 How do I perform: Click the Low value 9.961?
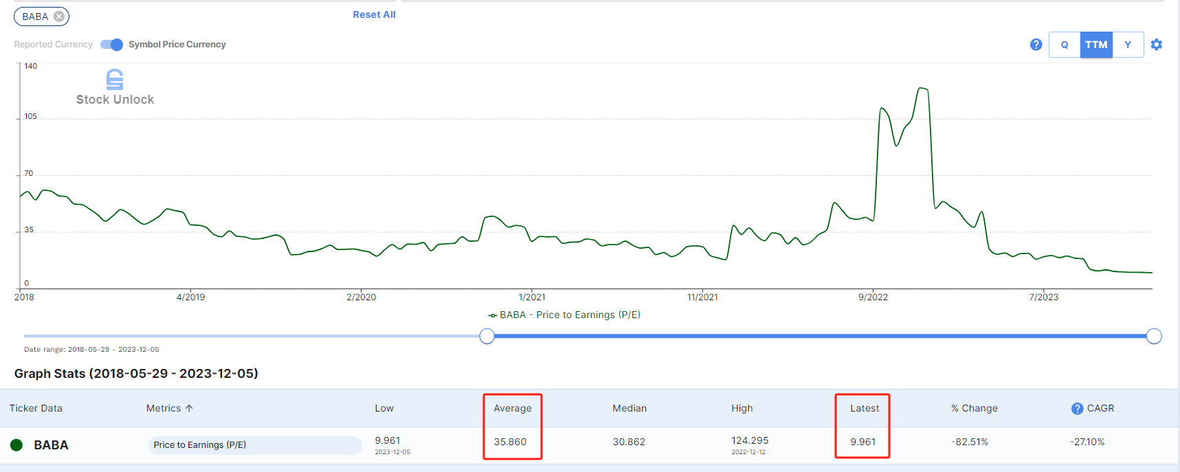click(388, 440)
